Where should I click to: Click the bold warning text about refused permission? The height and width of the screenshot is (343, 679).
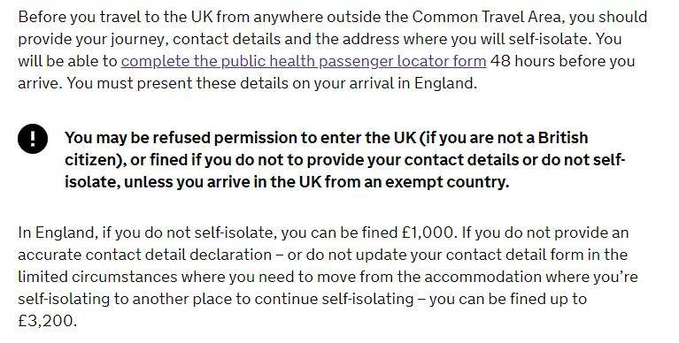[x=344, y=160]
